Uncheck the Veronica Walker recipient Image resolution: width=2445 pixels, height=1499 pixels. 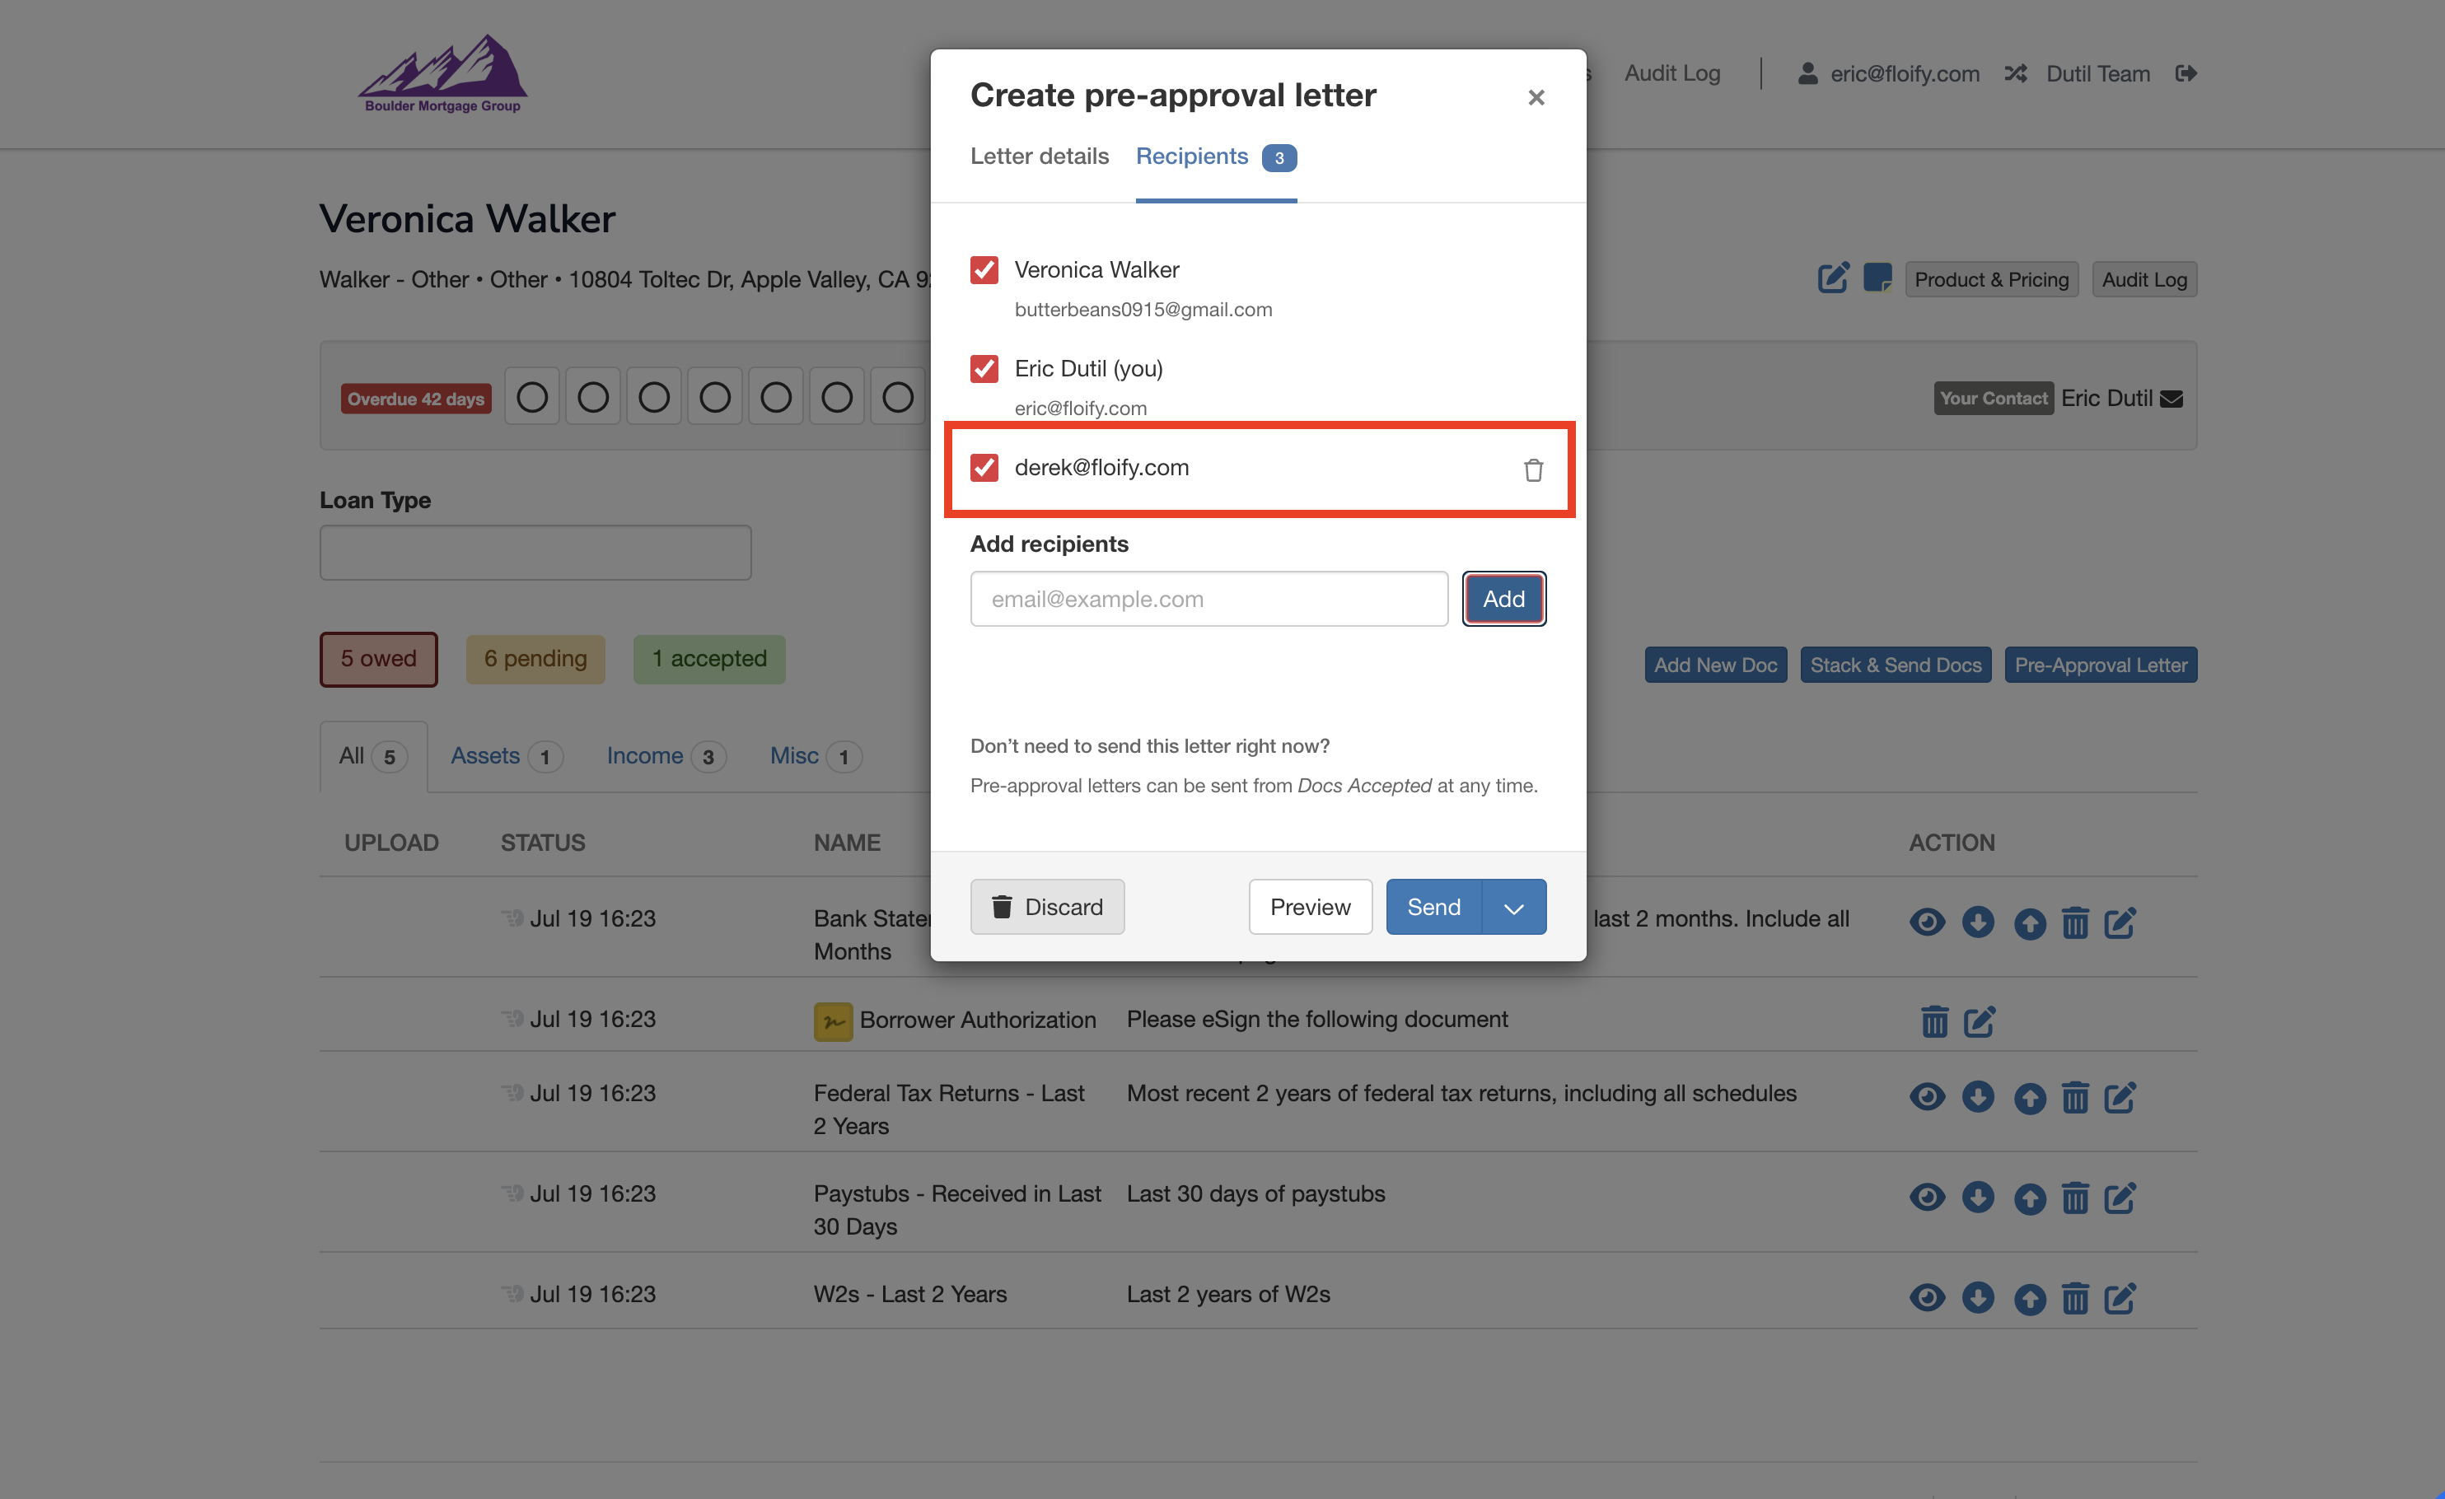984,270
